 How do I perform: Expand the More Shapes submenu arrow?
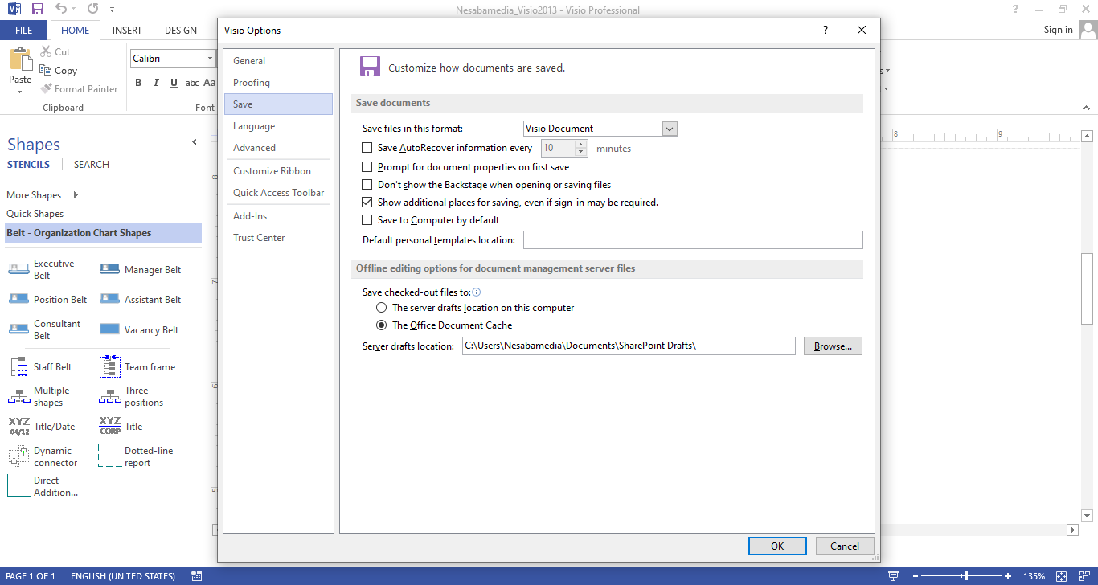tap(76, 195)
